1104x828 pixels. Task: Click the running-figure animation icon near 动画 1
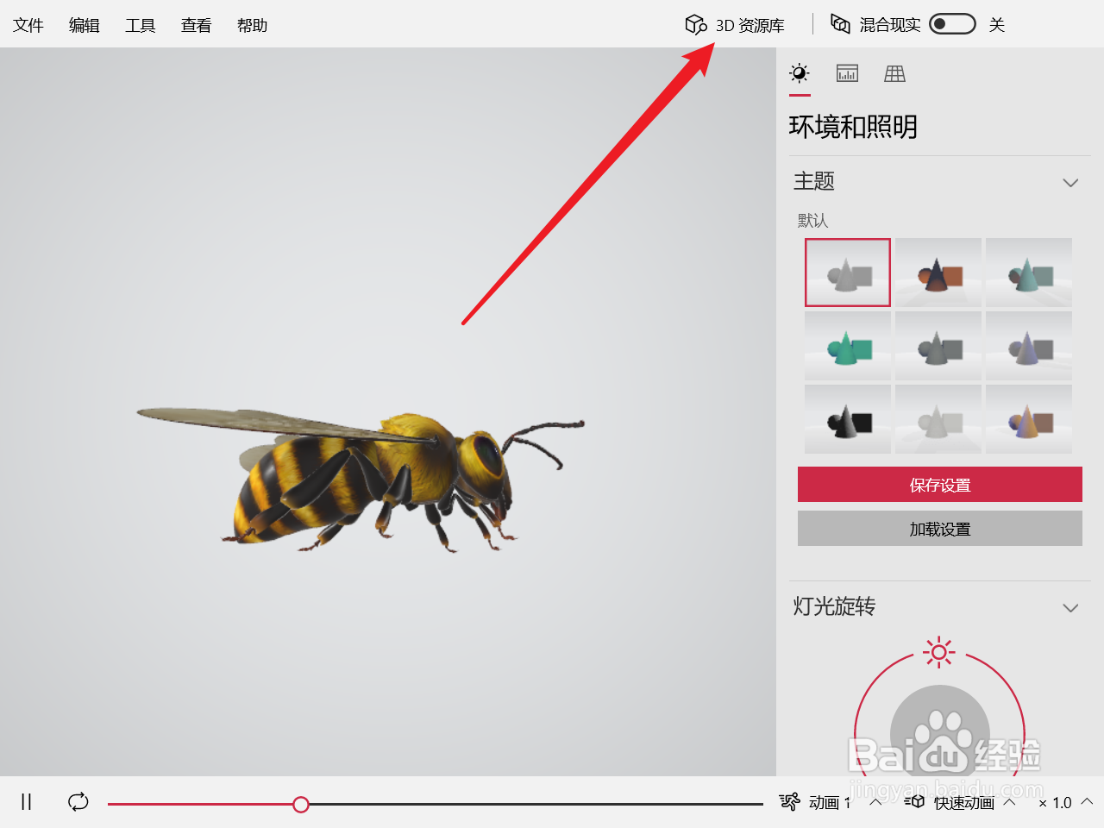point(789,802)
